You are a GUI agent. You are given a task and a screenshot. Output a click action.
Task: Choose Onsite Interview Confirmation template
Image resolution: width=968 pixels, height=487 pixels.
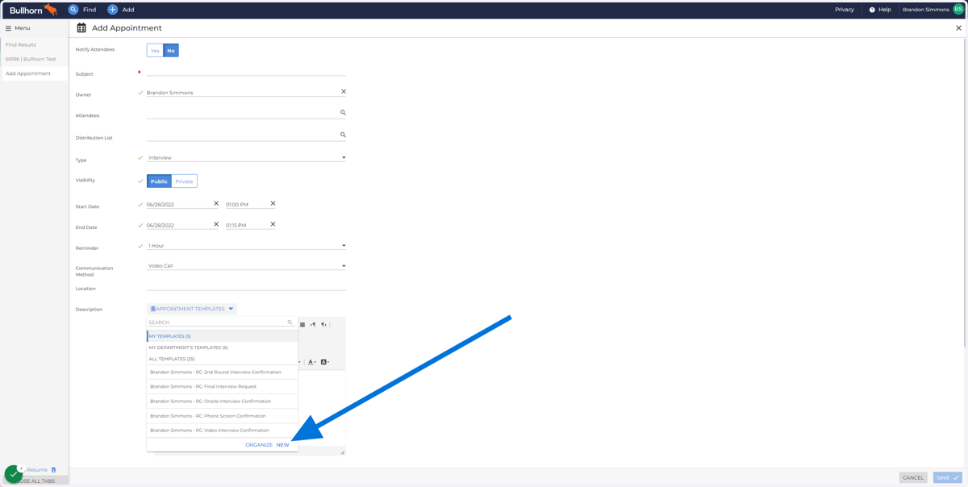pos(222,402)
